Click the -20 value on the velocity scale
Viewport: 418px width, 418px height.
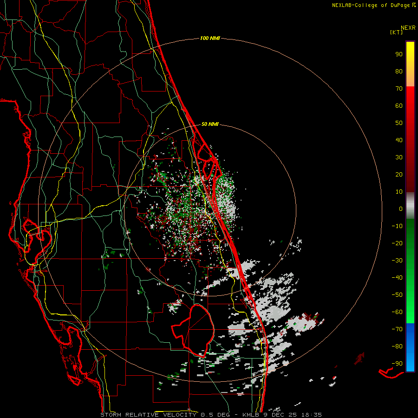click(397, 243)
